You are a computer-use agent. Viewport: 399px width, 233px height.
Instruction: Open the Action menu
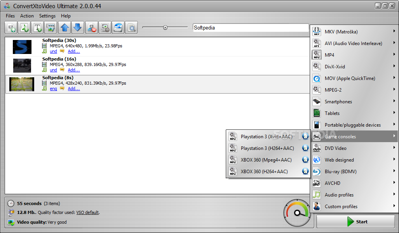27,16
